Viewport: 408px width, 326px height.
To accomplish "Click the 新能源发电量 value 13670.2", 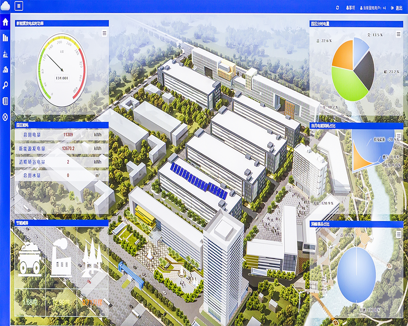I will pos(68,148).
